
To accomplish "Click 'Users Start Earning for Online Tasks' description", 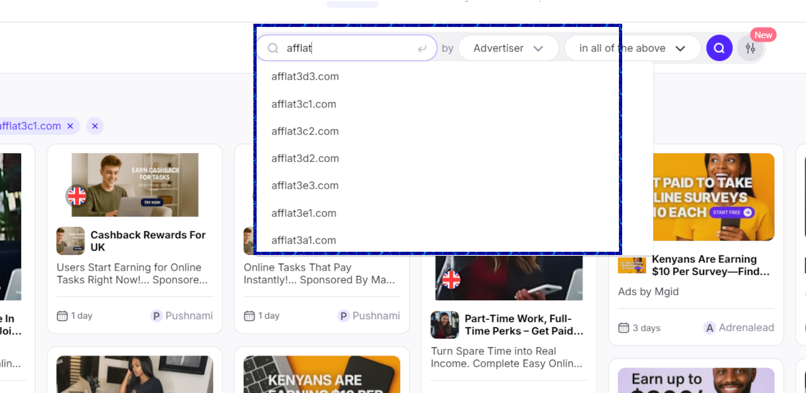I will tap(132, 274).
